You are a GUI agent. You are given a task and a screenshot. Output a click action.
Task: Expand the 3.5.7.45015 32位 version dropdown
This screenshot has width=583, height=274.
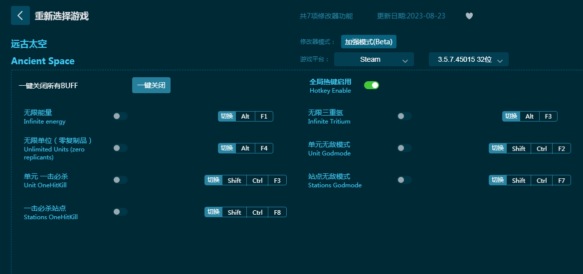(468, 59)
